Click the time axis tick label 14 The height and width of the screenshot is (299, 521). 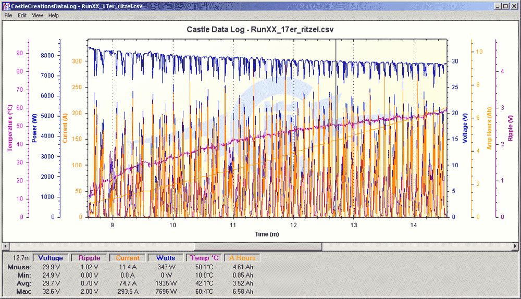[414, 225]
